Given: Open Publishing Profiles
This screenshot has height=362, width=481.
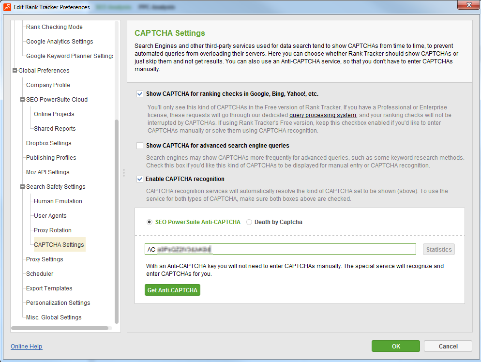Looking at the screenshot, I should coord(51,158).
